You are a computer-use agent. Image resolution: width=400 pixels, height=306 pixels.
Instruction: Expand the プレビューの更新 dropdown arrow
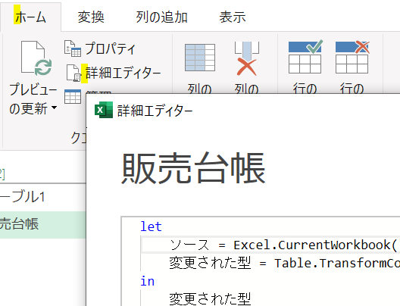54,108
